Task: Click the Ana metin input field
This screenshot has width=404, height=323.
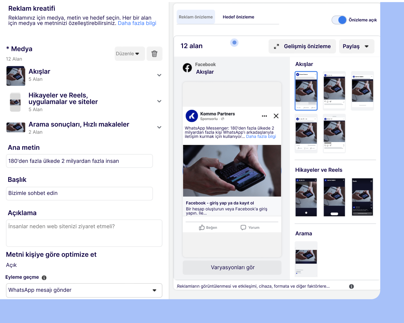Action: tap(79, 161)
